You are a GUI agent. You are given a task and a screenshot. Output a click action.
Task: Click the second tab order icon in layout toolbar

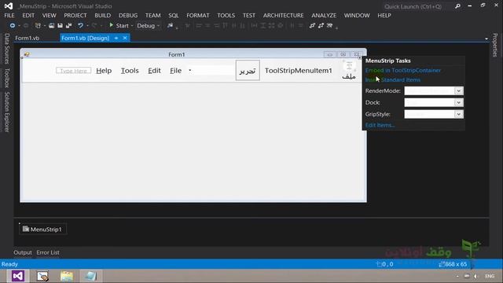(x=321, y=26)
